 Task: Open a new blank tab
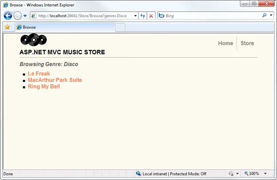click(120, 27)
